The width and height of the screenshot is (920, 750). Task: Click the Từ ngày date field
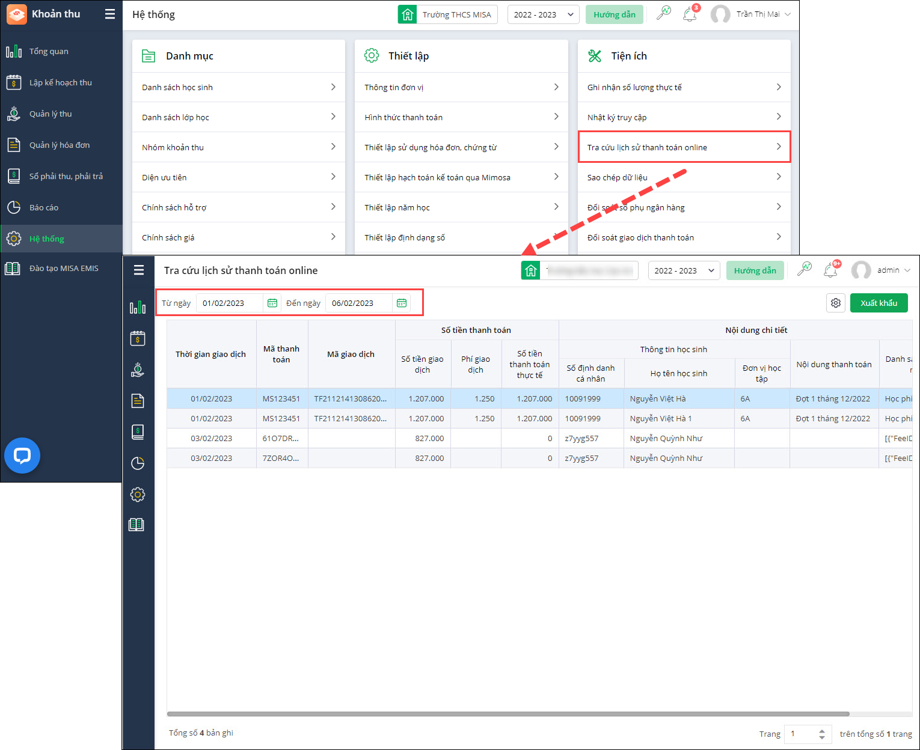230,303
